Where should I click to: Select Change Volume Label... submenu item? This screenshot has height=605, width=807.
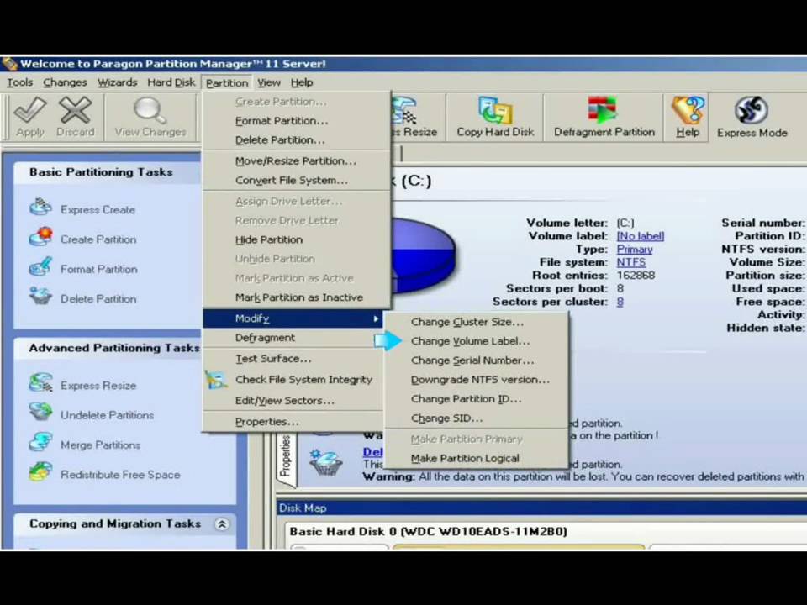tap(477, 341)
